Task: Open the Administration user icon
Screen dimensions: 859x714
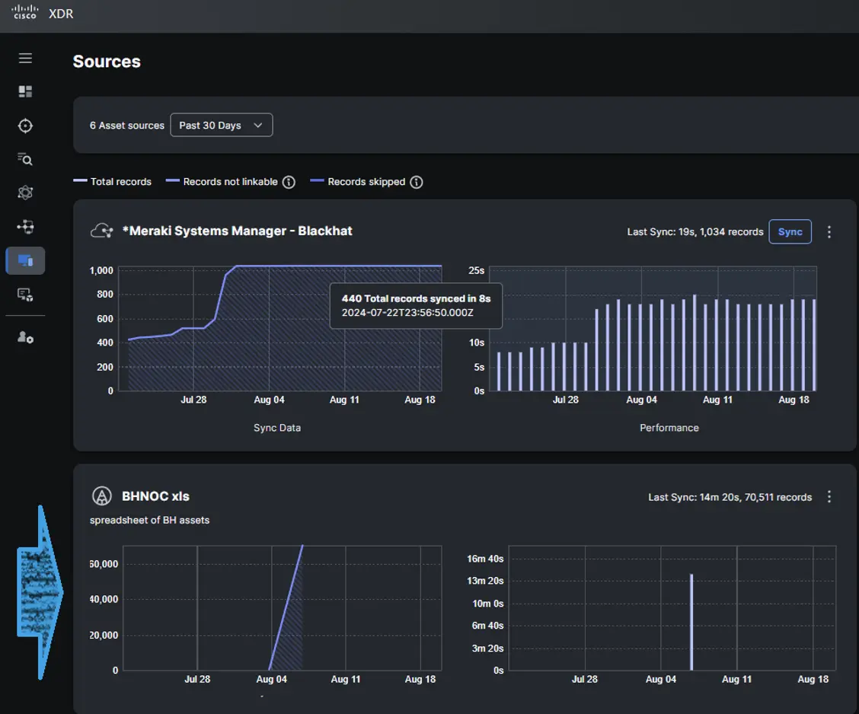Action: tap(25, 337)
